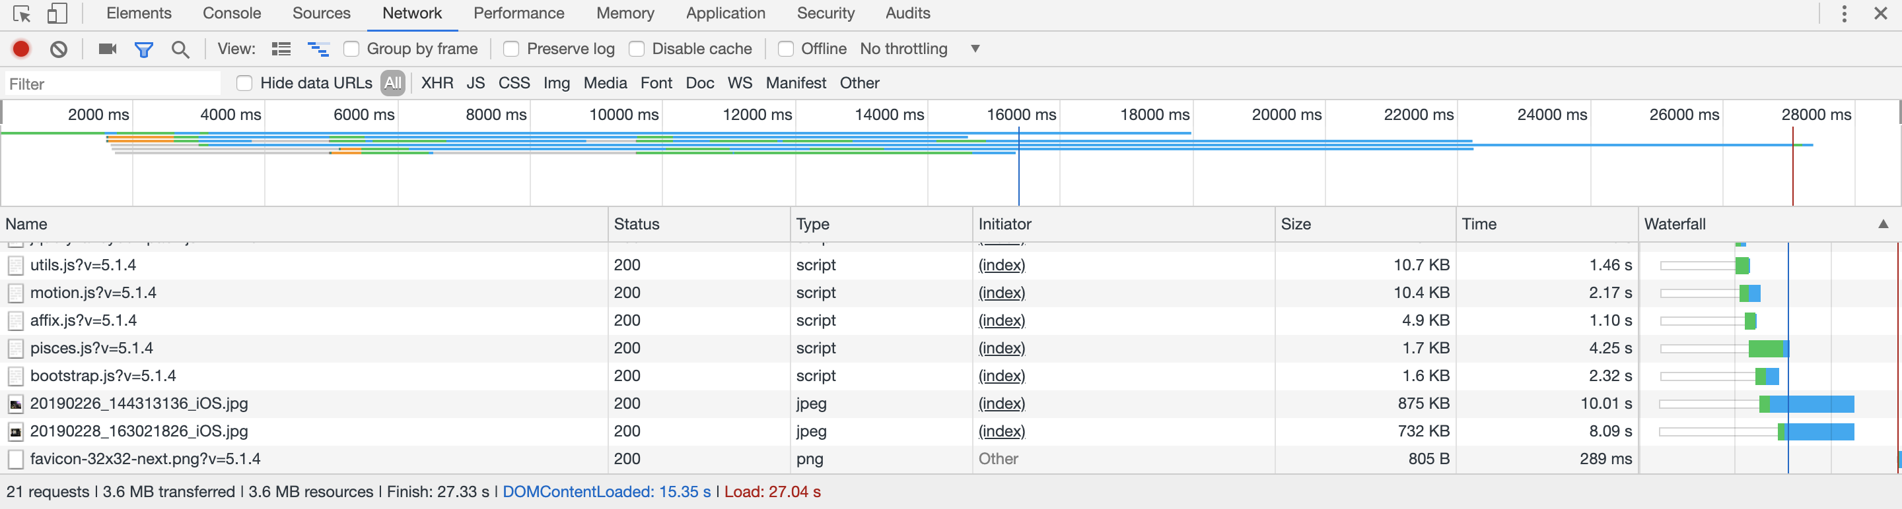Stop recording network log
The image size is (1902, 509).
[21, 49]
